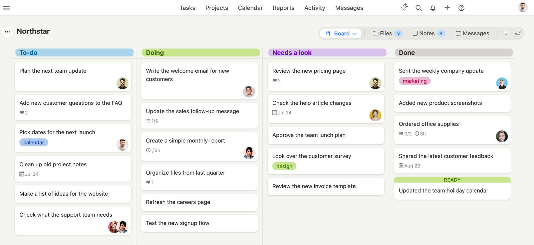
Task: Click assignee avatar on pricing page card
Action: pos(375,83)
